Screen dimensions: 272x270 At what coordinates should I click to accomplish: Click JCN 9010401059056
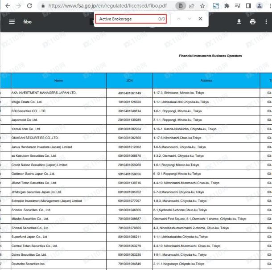[129, 174]
